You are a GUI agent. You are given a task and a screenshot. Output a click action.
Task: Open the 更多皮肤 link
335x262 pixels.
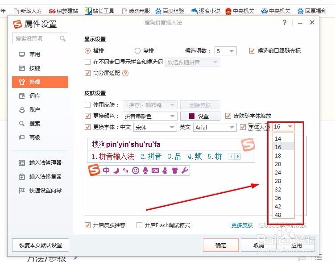[x=242, y=225]
